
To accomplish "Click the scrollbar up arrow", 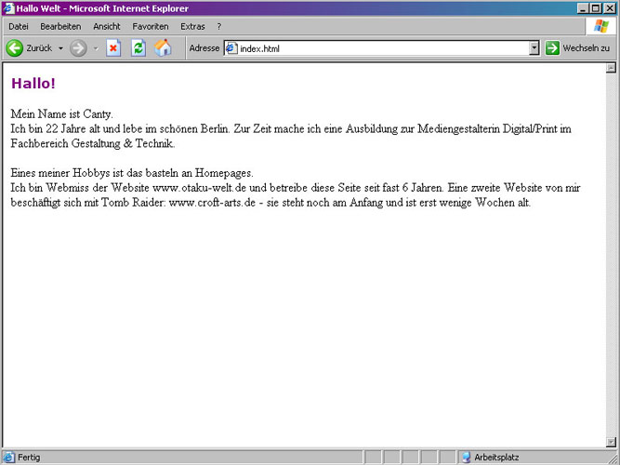I will [611, 68].
